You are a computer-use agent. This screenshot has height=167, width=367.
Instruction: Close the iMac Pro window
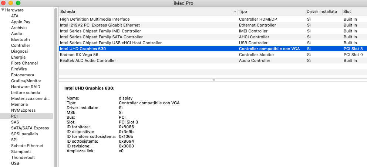(x=3, y=3)
